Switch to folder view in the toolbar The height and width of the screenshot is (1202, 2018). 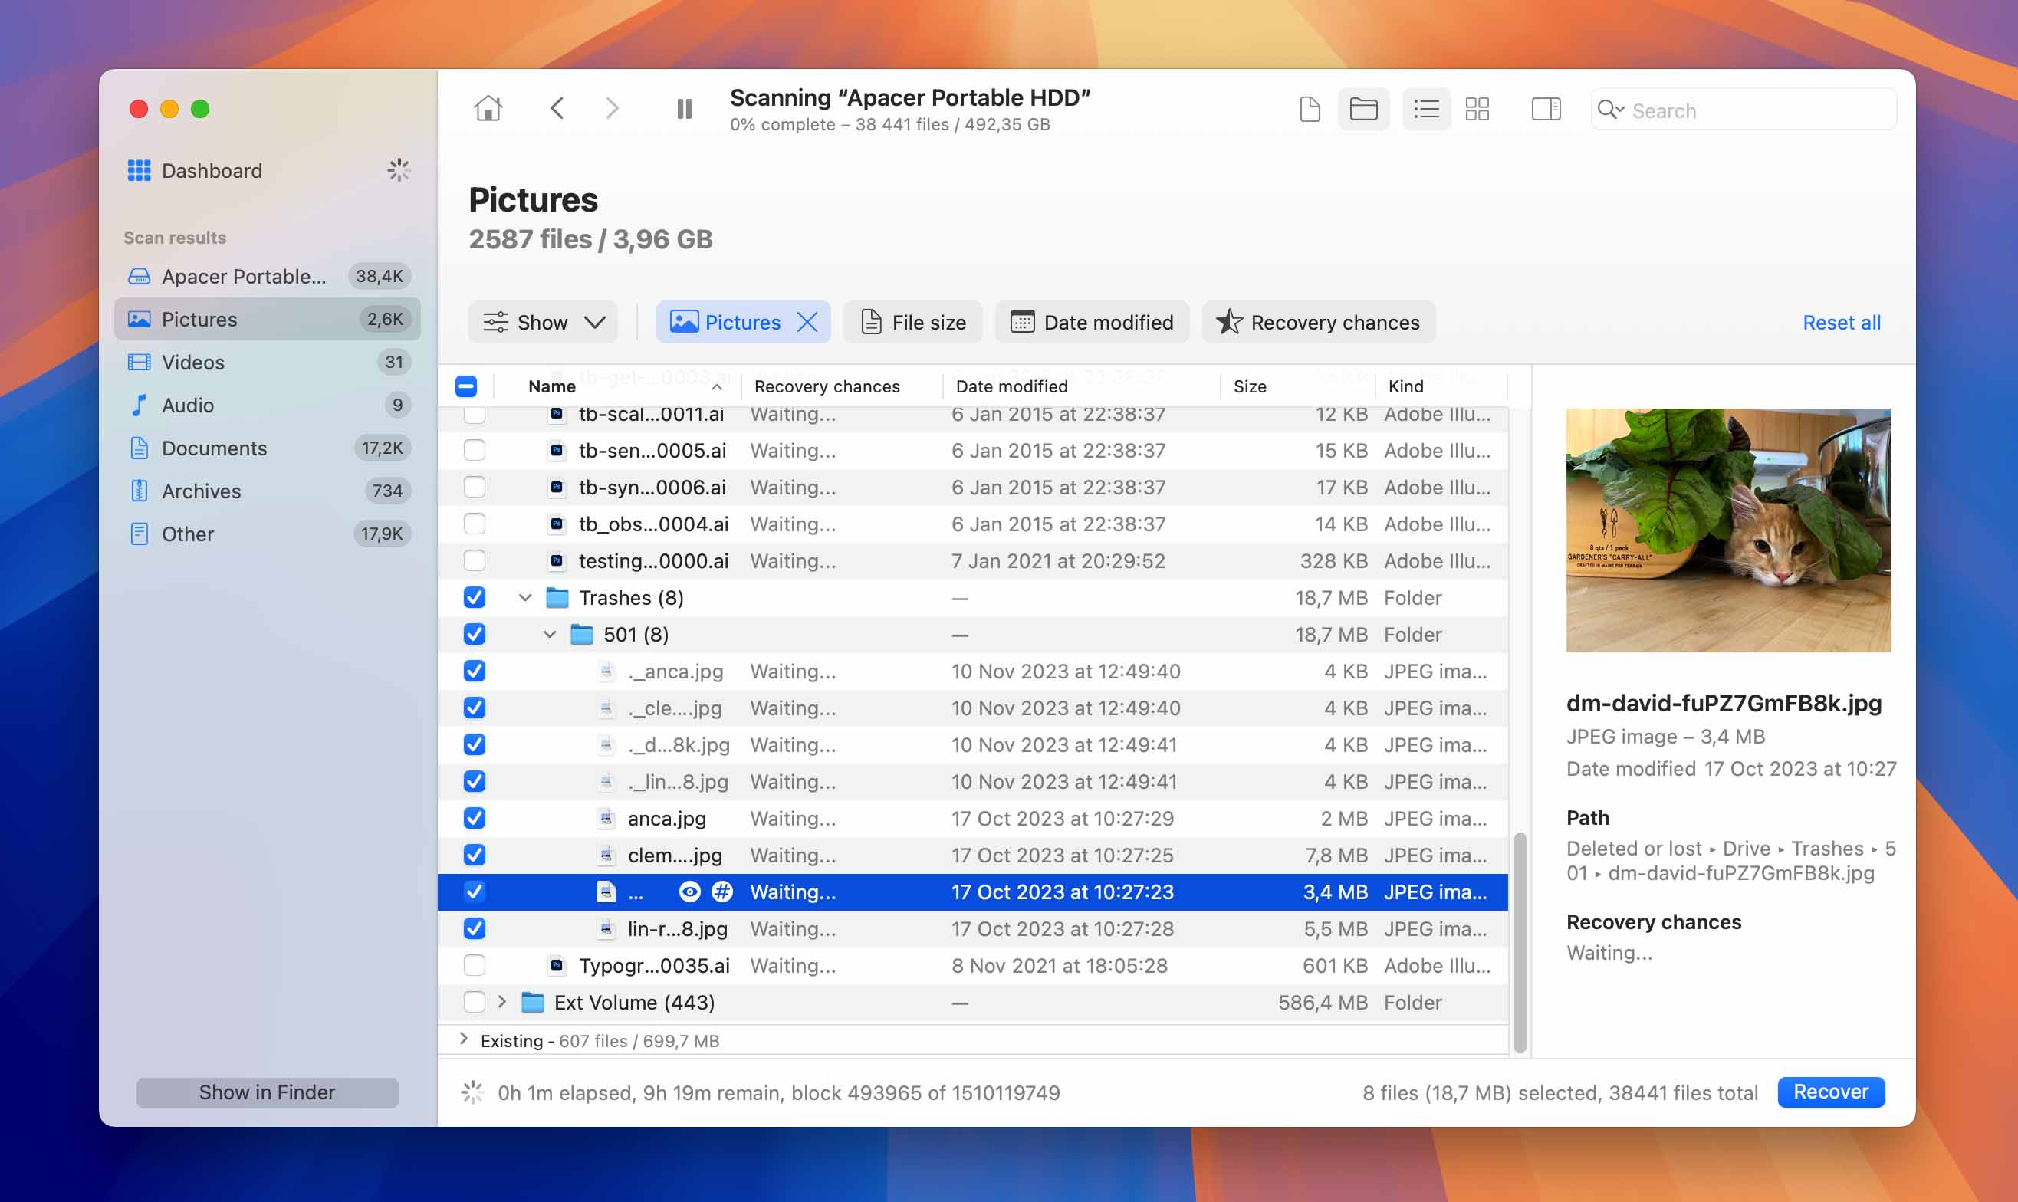[x=1363, y=109]
